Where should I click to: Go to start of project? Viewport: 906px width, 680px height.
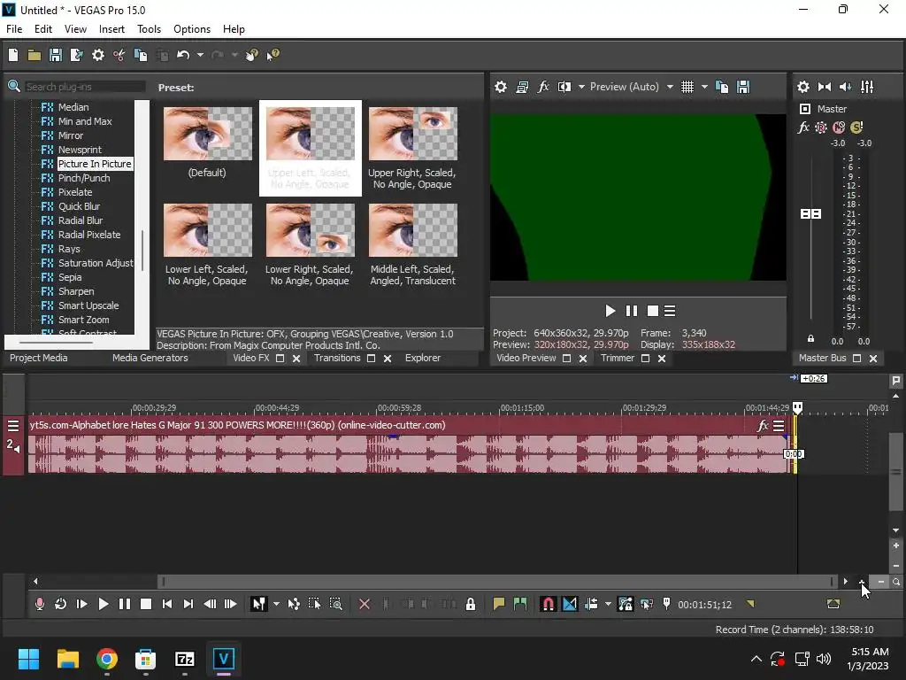[167, 604]
